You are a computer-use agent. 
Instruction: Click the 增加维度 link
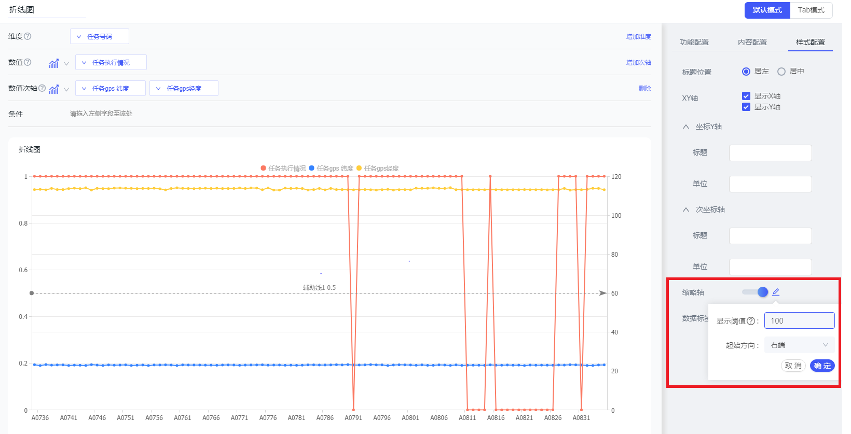click(639, 37)
